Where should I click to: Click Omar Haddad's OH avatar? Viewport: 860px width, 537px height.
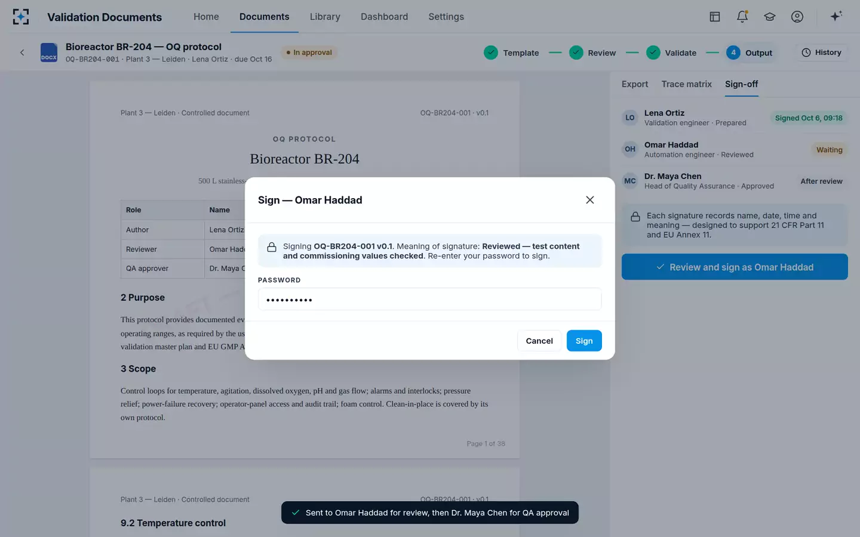(630, 149)
